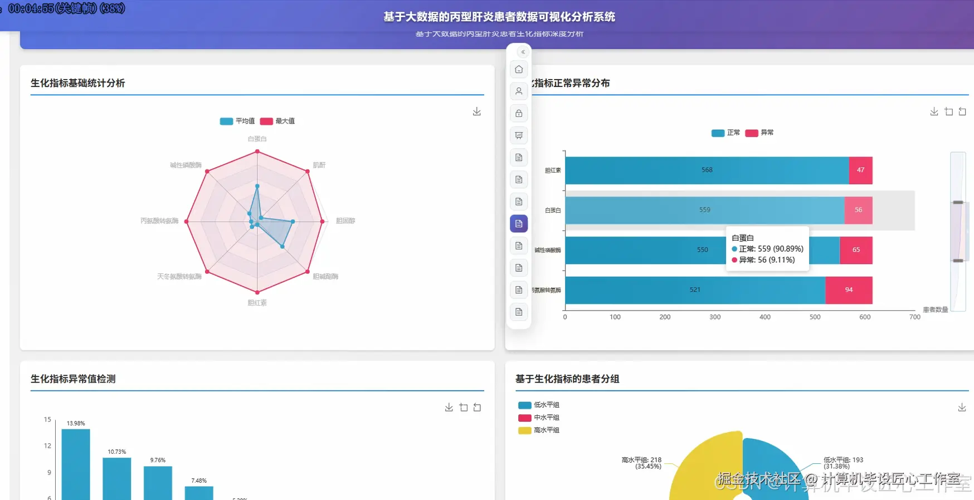974x500 pixels.
Task: Click the 白蛋白 category label on bar chart axis
Action: (553, 210)
